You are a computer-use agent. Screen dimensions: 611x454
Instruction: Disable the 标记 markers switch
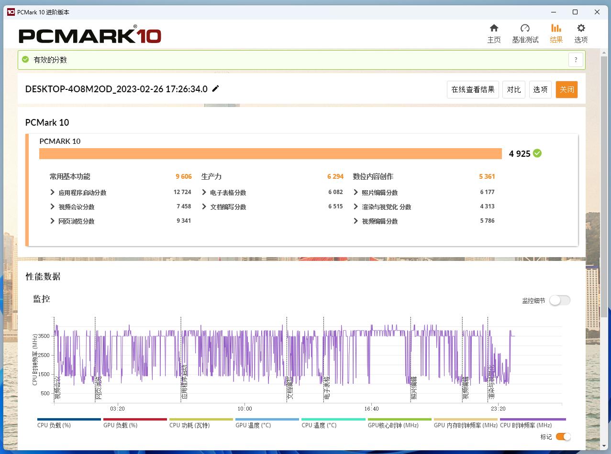click(563, 436)
